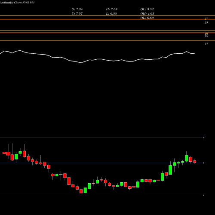Click the OH: 4.63 statistic
The height and width of the screenshot is (215, 215).
click(147, 14)
